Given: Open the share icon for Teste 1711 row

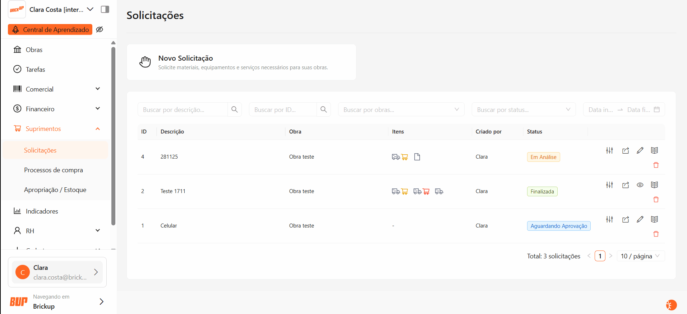Looking at the screenshot, I should click(x=626, y=185).
